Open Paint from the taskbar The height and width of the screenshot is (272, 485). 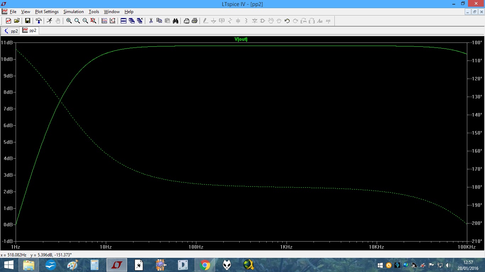click(x=72, y=265)
